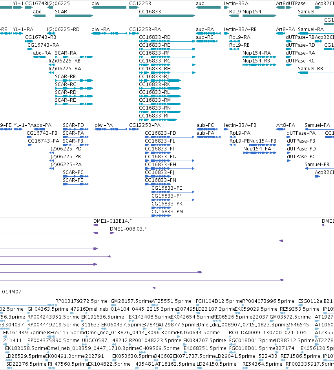Select the -014M07 clone label
The width and height of the screenshot is (334, 370).
click(11, 292)
